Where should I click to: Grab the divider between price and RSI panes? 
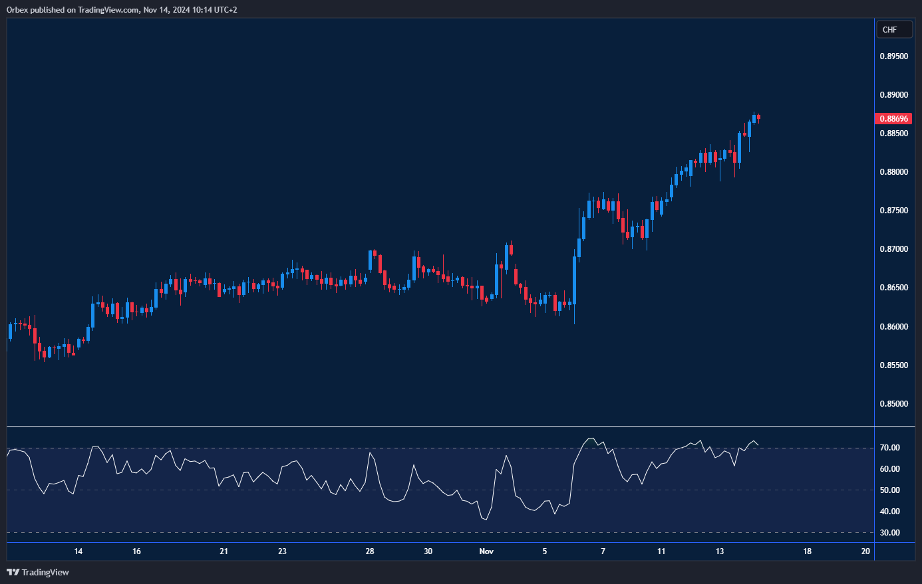[x=439, y=426]
